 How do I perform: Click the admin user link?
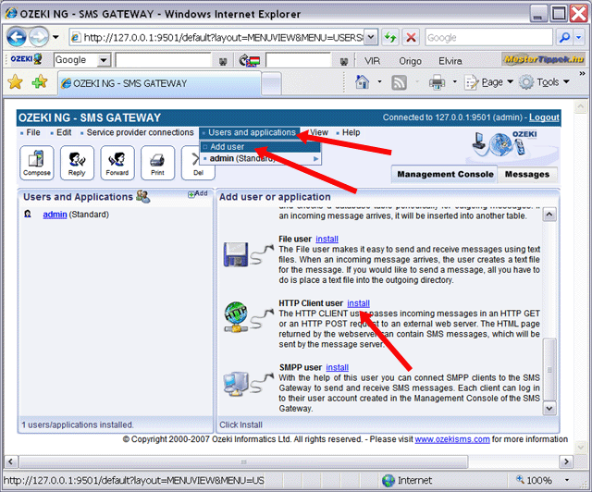[x=55, y=215]
